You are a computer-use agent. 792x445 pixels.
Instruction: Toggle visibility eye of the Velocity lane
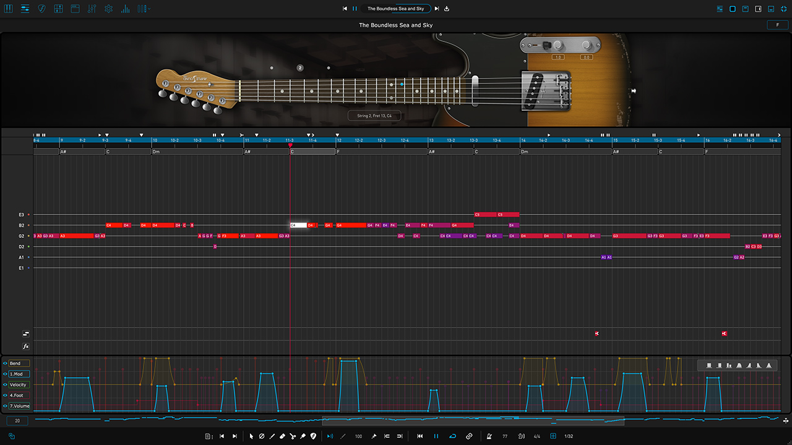[x=4, y=384]
